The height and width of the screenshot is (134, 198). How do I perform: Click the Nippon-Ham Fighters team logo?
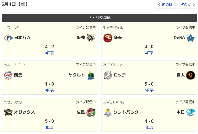tap(8, 38)
